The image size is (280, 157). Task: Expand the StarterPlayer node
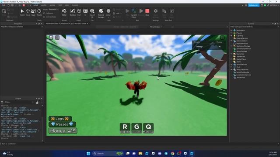[231, 59]
